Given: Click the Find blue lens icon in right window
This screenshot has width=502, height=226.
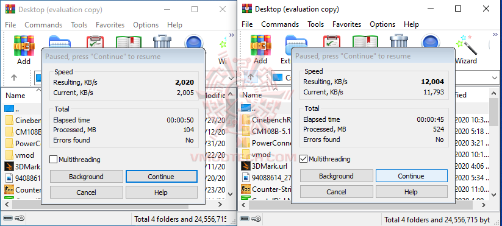Looking at the screenshot, I should point(431,41).
